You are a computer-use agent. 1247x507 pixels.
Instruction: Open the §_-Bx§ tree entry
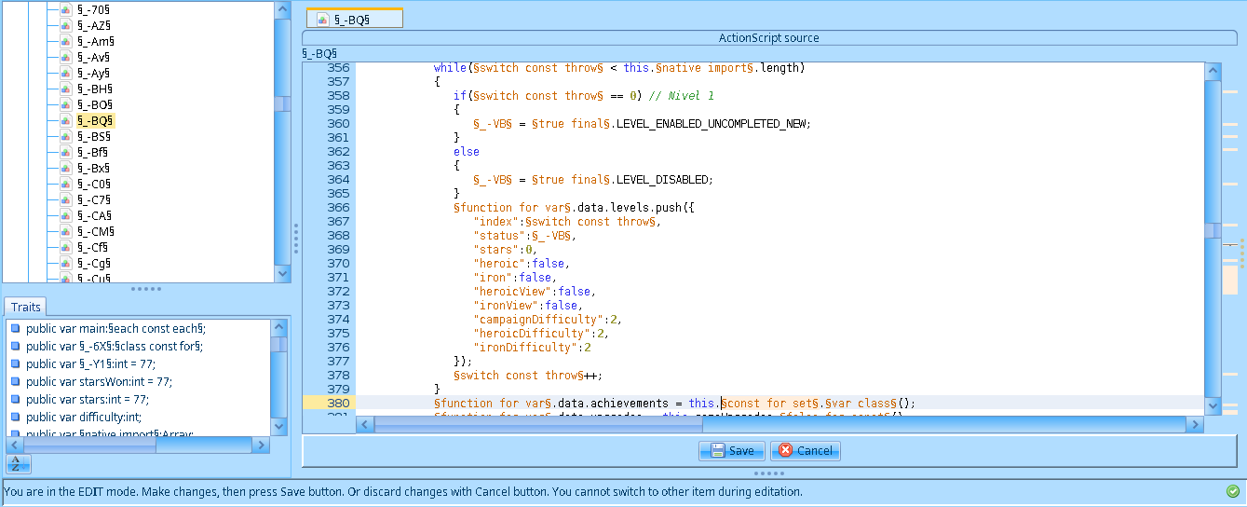point(94,168)
